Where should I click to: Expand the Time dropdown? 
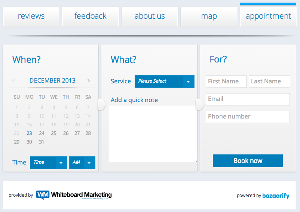point(49,163)
